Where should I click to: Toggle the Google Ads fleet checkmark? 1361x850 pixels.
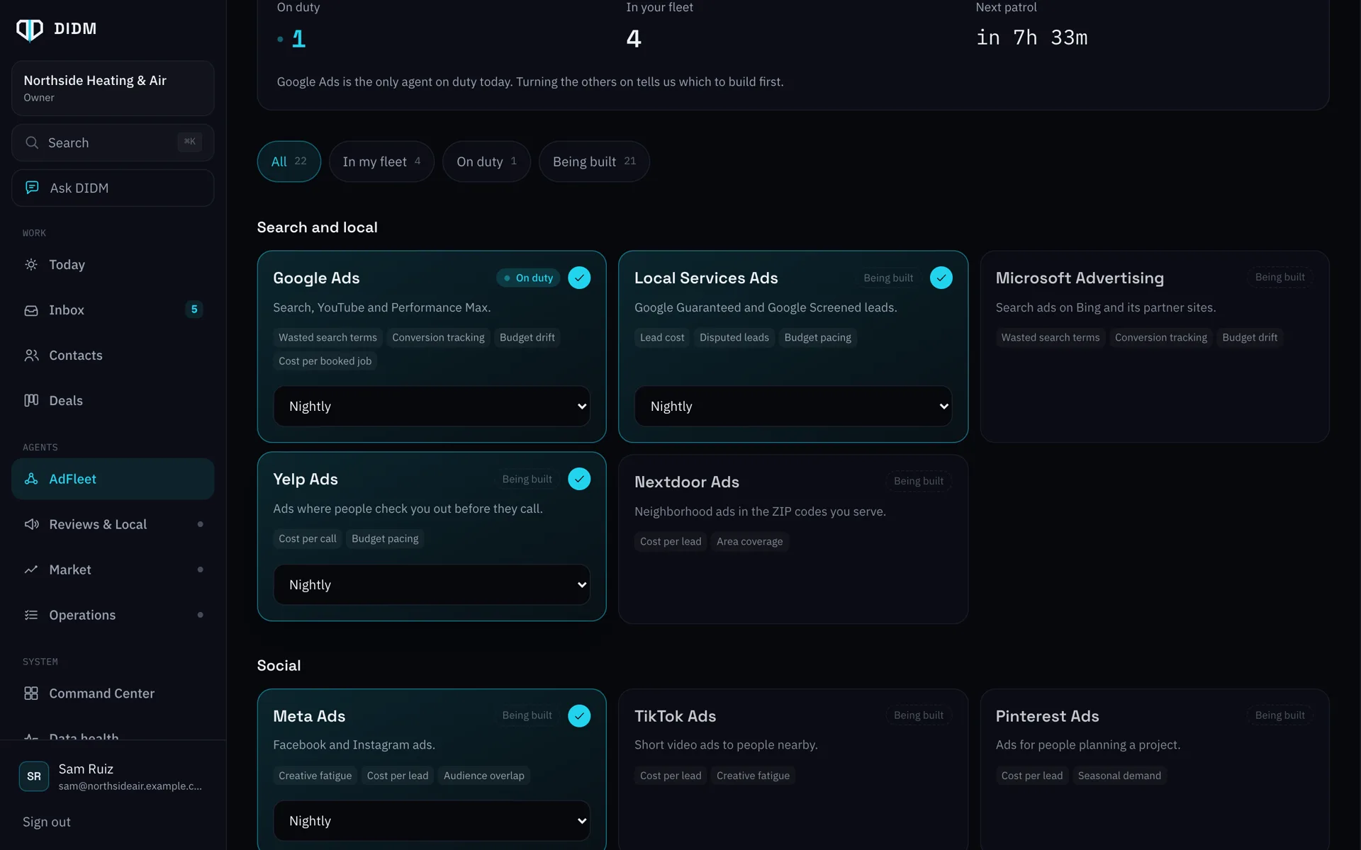[x=579, y=278]
